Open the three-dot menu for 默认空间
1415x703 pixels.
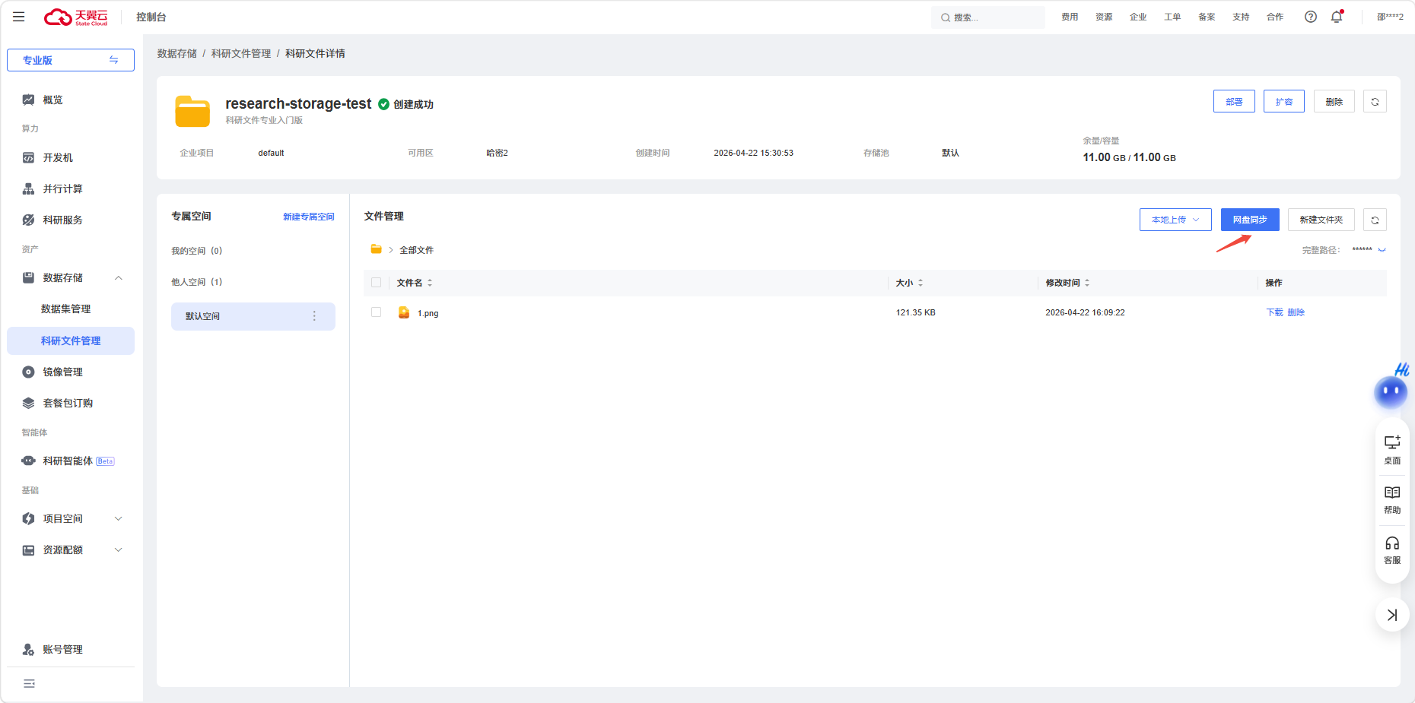pyautogui.click(x=314, y=316)
